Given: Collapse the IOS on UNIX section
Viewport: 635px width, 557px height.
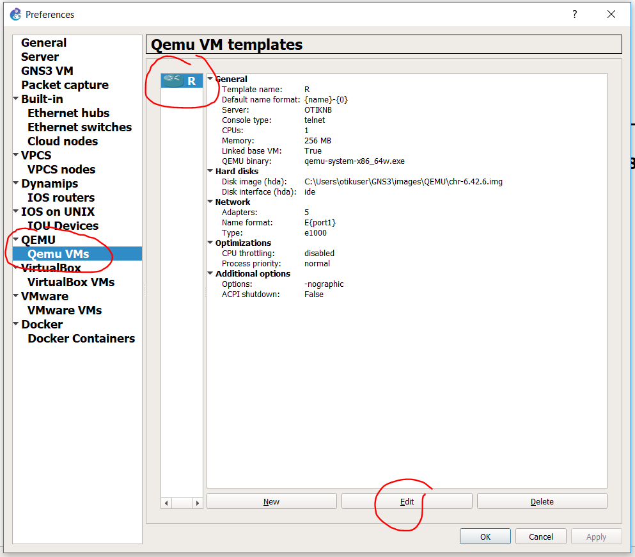Looking at the screenshot, I should click(16, 211).
